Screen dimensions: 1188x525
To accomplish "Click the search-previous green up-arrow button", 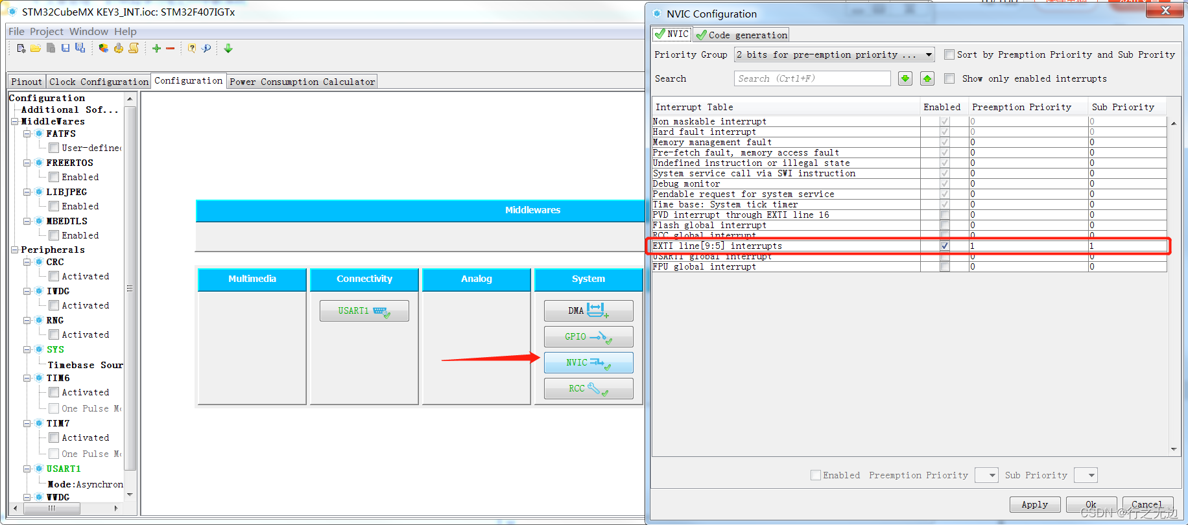I will click(927, 78).
